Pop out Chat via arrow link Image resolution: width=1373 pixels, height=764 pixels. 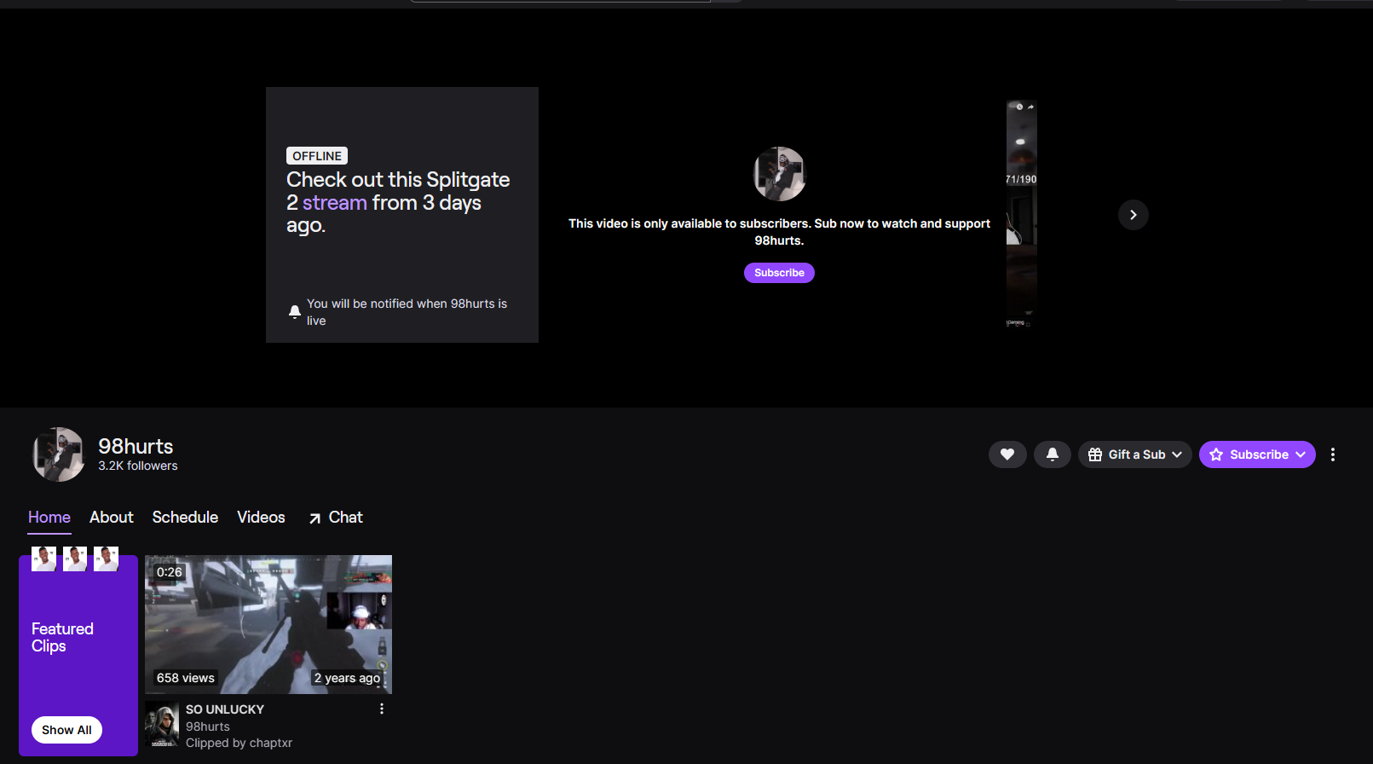336,518
